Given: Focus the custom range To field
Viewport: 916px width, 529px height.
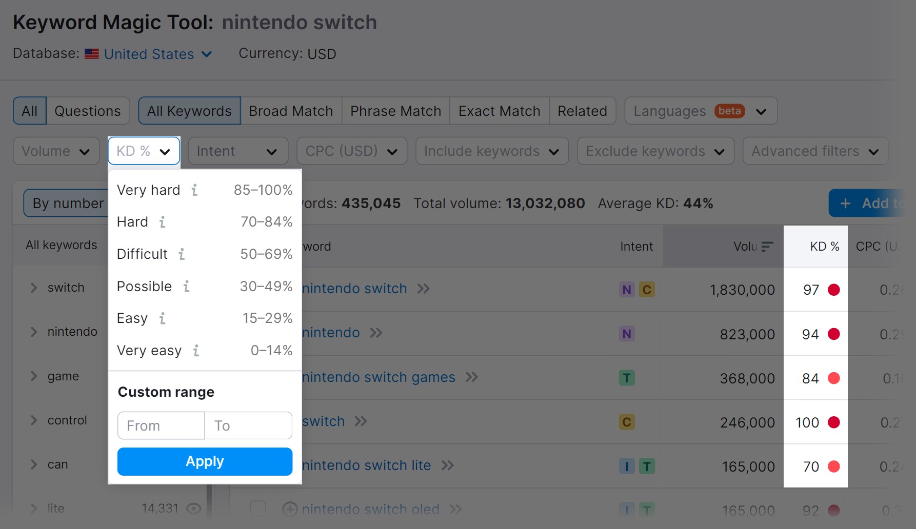Looking at the screenshot, I should (248, 425).
